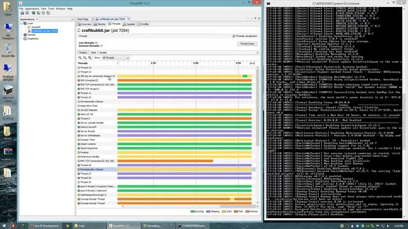Switch to the Overview tab
Image resolution: width=408 pixels, height=229 pixels.
[85, 24]
